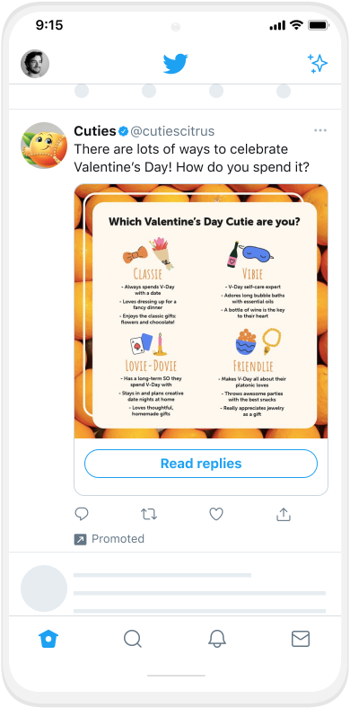Share the tweet via share icon
This screenshot has height=708, width=350.
click(284, 514)
